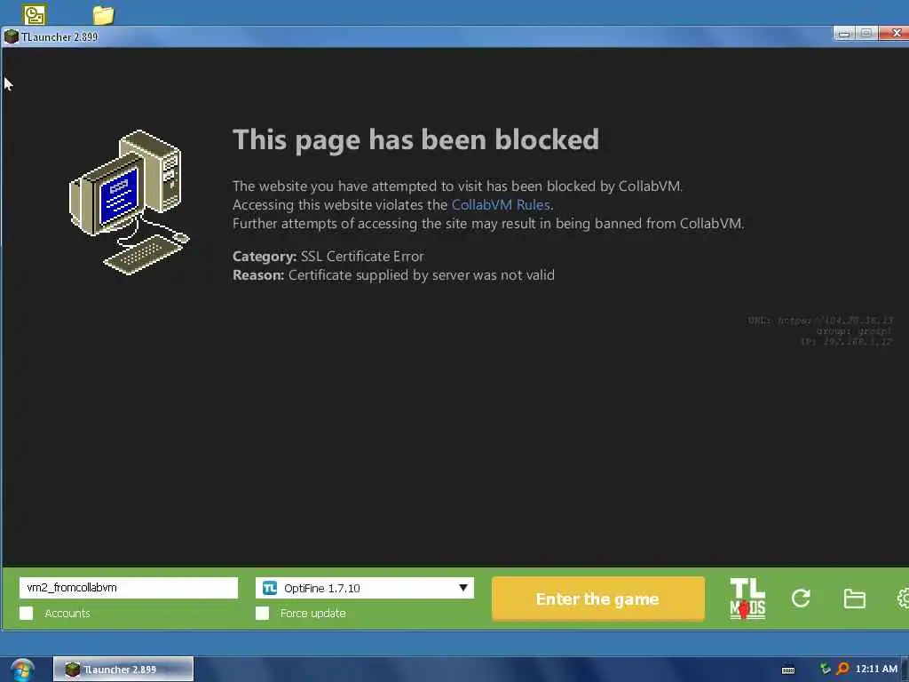909x682 pixels.
Task: Click the 'Accounts' label text
Action: [x=67, y=613]
